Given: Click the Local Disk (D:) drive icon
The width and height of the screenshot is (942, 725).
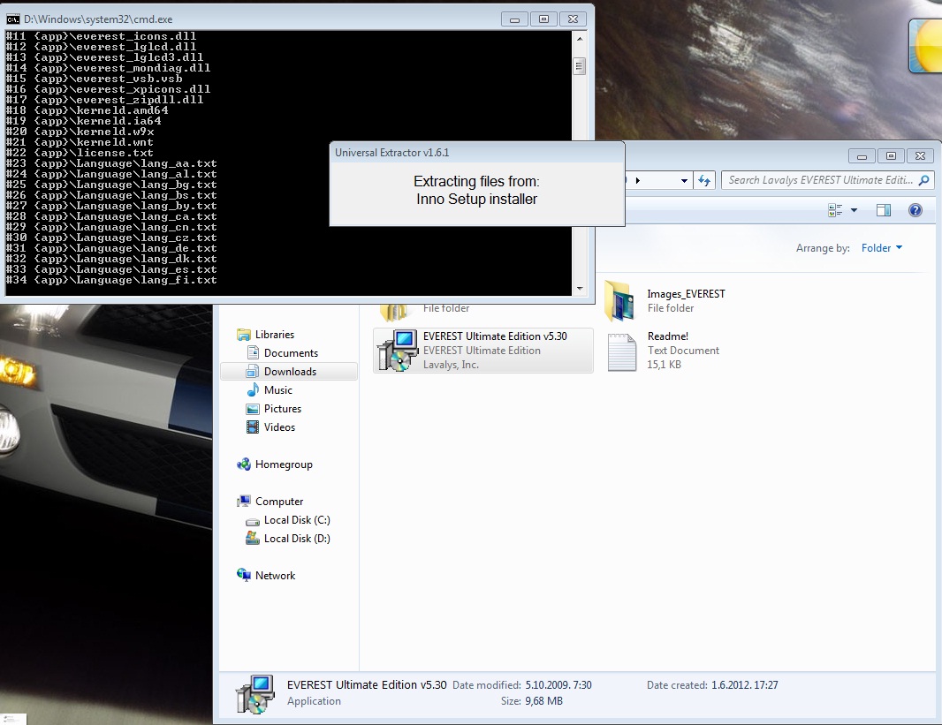Looking at the screenshot, I should (x=253, y=539).
